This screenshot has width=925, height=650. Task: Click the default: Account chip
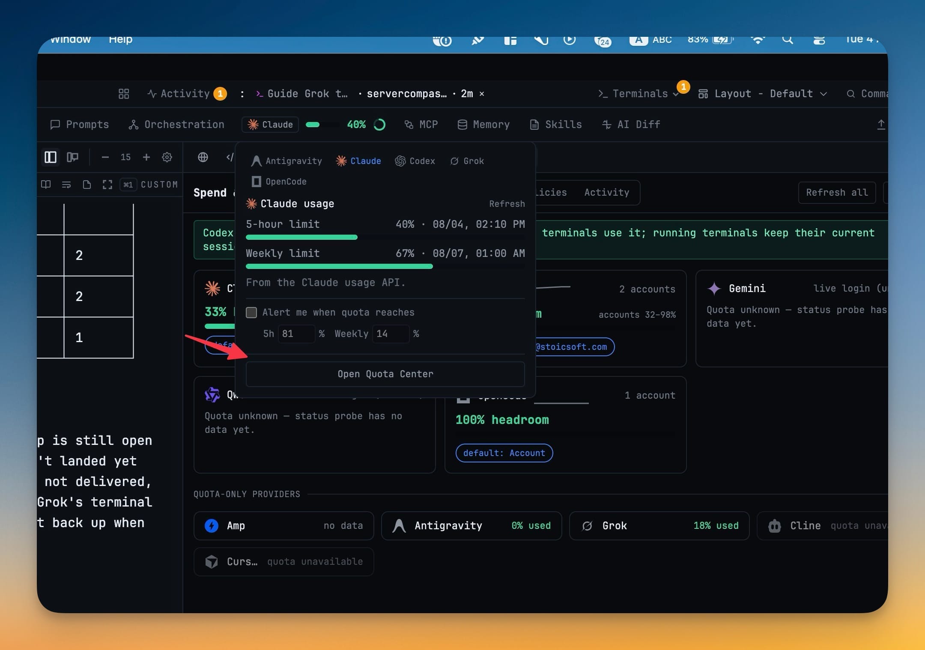[504, 453]
